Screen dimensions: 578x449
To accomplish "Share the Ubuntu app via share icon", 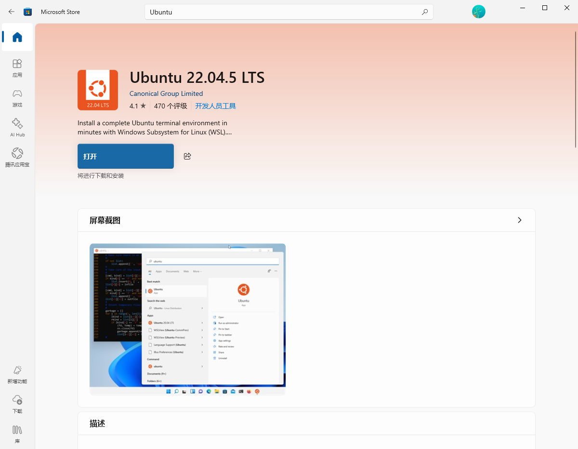I will click(x=187, y=156).
